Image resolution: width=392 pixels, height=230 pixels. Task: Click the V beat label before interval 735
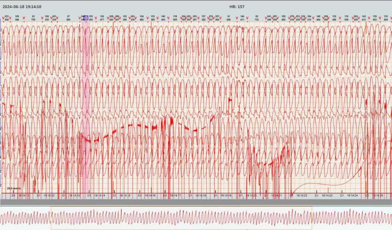247,18
